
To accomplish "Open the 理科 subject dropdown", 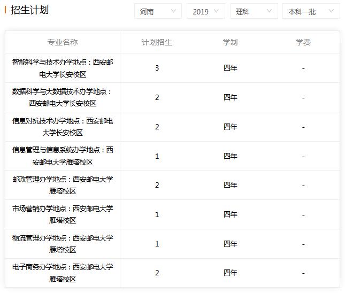I will [254, 11].
